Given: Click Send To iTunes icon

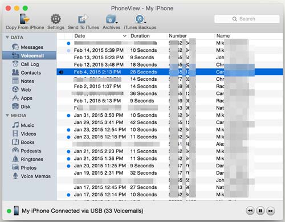Looking at the screenshot, I should tap(83, 19).
